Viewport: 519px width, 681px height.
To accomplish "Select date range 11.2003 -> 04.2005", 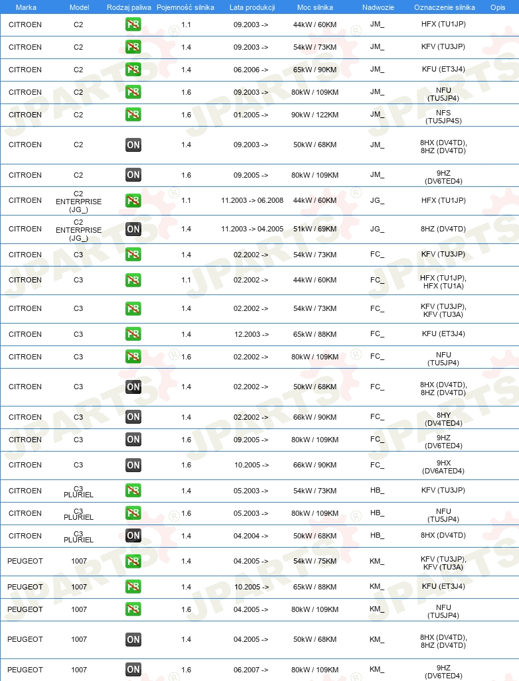I will [x=252, y=229].
